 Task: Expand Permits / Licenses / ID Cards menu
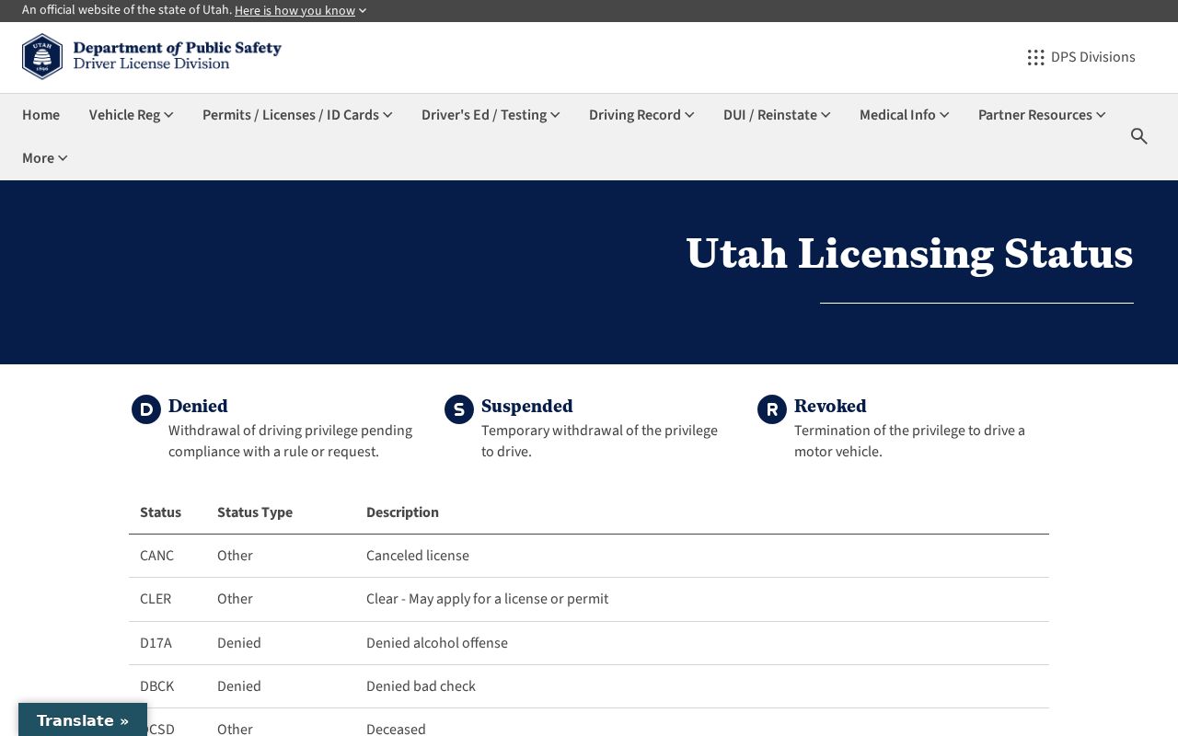[297, 115]
